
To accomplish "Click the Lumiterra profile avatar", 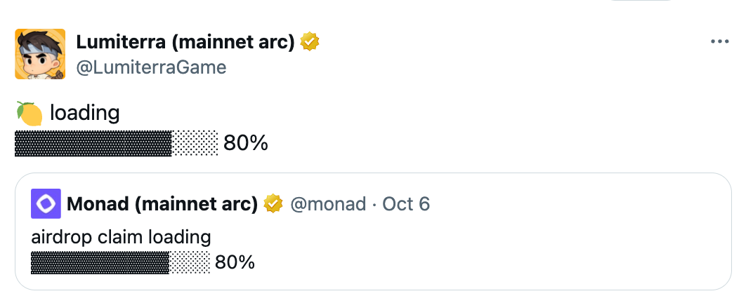I will 40,54.
